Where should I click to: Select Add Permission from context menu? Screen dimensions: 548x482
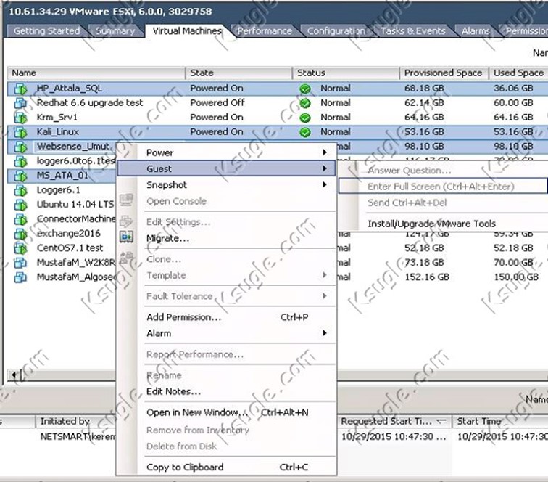click(x=183, y=317)
